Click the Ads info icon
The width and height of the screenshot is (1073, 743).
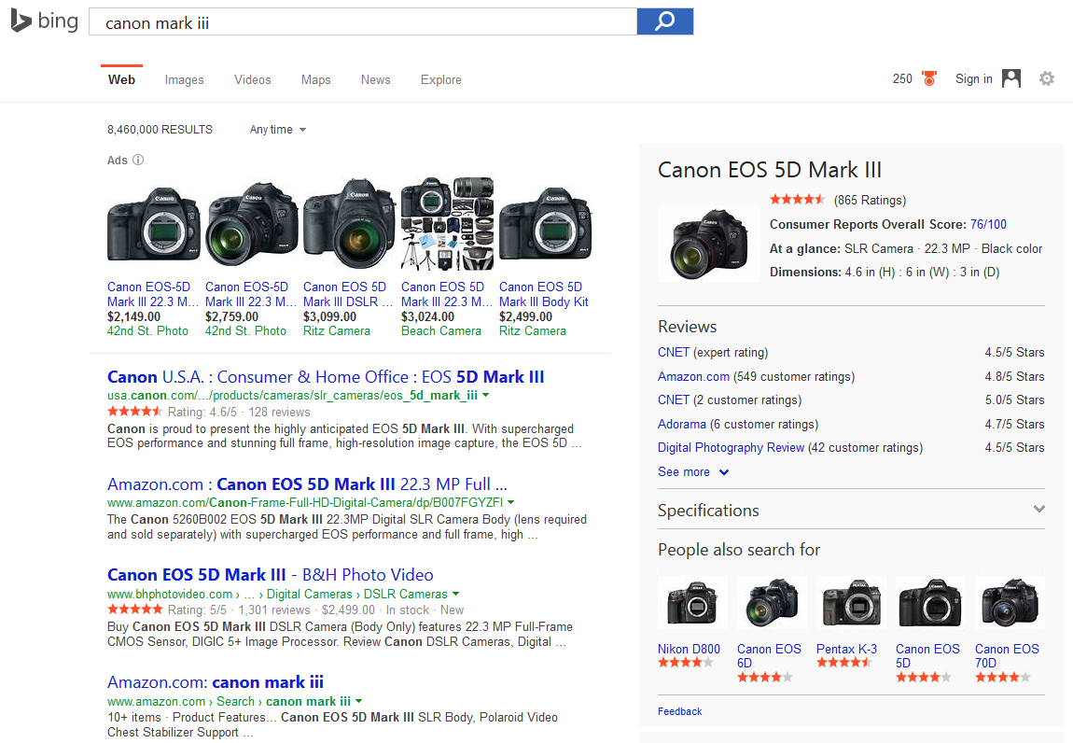point(138,160)
